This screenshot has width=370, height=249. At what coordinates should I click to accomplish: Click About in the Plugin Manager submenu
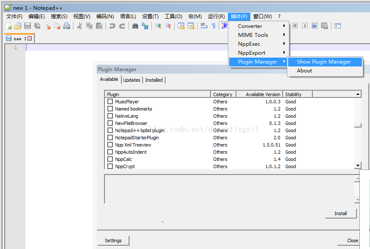pos(325,71)
